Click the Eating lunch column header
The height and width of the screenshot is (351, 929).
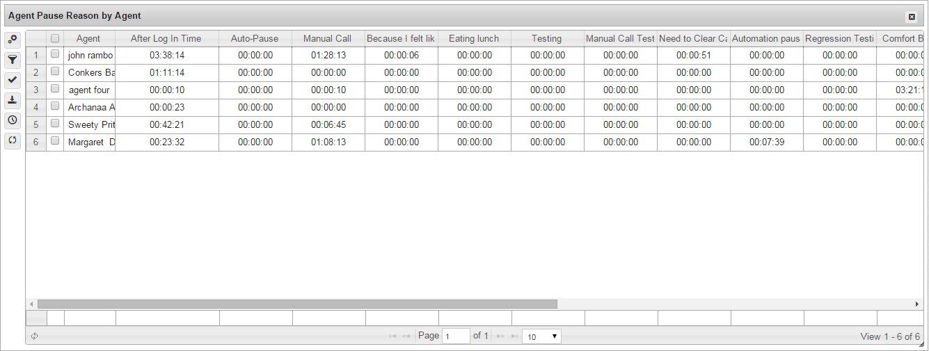[474, 39]
